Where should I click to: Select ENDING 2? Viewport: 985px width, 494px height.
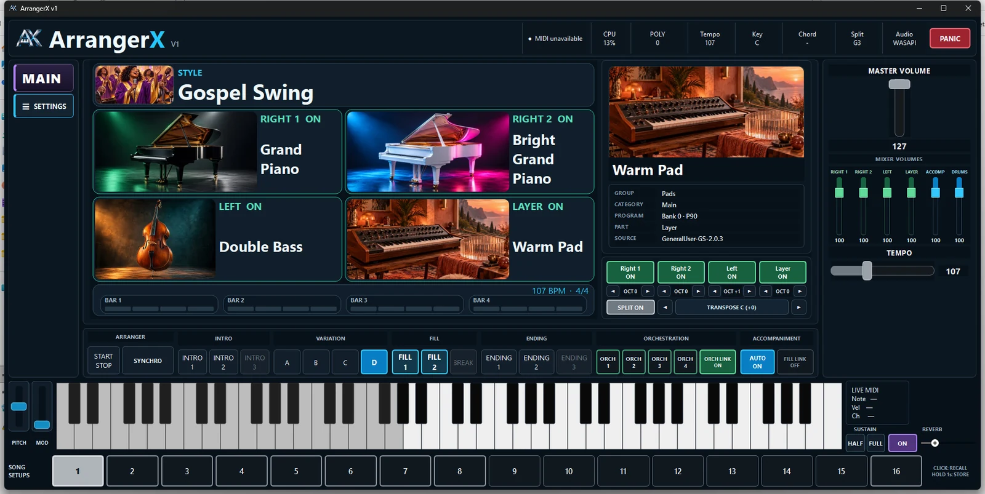pyautogui.click(x=536, y=362)
